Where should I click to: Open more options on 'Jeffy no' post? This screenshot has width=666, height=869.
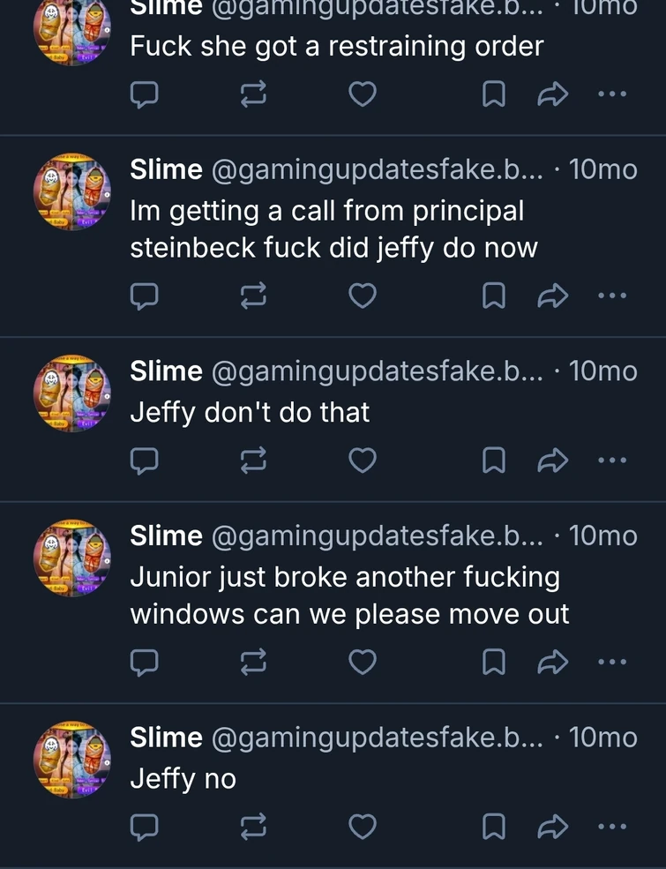point(611,827)
